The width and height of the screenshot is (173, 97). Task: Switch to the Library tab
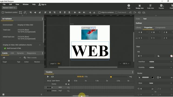pos(138,27)
